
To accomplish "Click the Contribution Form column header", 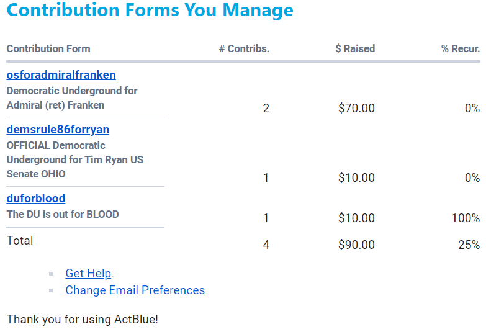I will (x=48, y=48).
